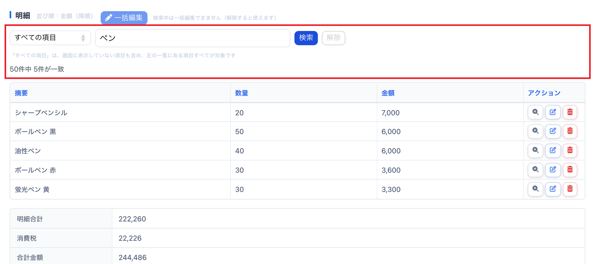Edit the 油性ペン row
The width and height of the screenshot is (595, 264).
(x=553, y=151)
